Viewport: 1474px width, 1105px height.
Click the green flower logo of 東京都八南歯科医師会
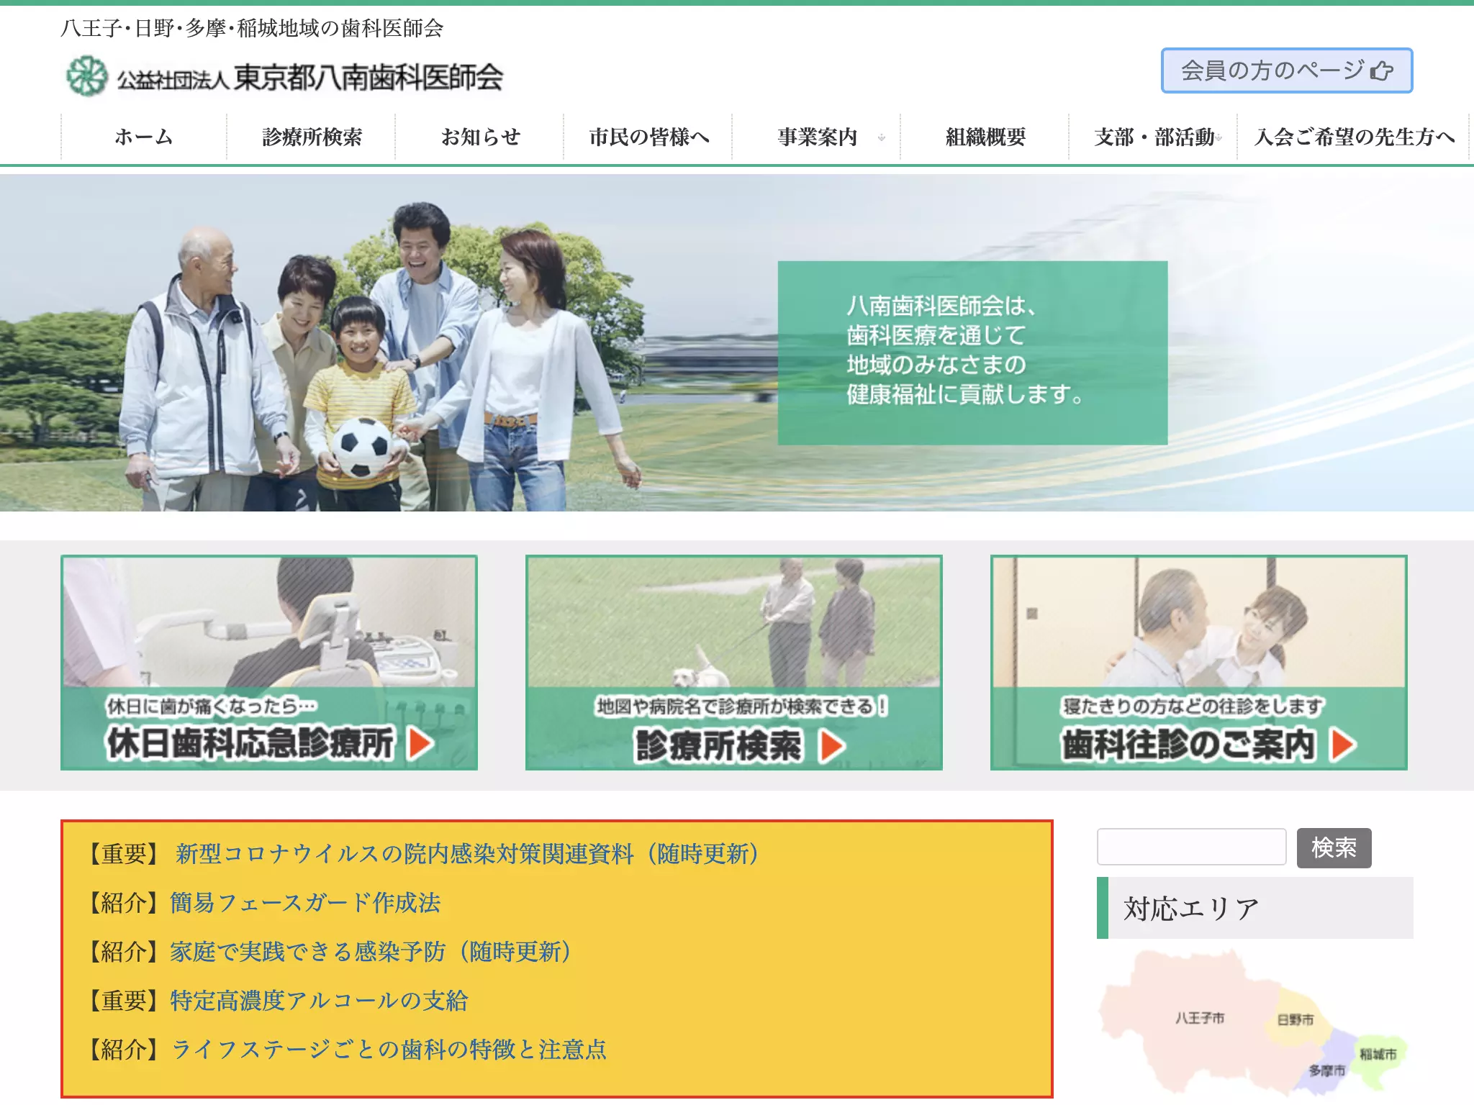(87, 76)
